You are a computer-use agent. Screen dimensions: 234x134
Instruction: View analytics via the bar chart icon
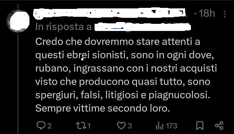click(x=160, y=126)
